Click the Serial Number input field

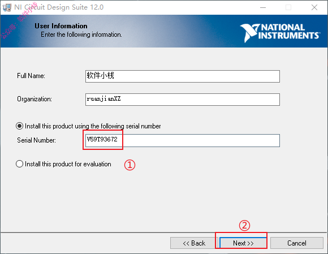click(183, 141)
